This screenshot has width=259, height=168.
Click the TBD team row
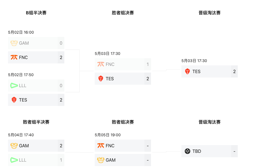pyautogui.click(x=210, y=151)
